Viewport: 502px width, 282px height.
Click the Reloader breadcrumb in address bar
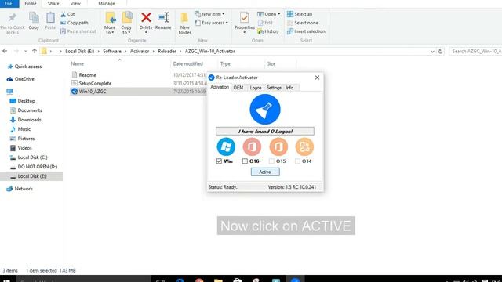click(x=167, y=51)
